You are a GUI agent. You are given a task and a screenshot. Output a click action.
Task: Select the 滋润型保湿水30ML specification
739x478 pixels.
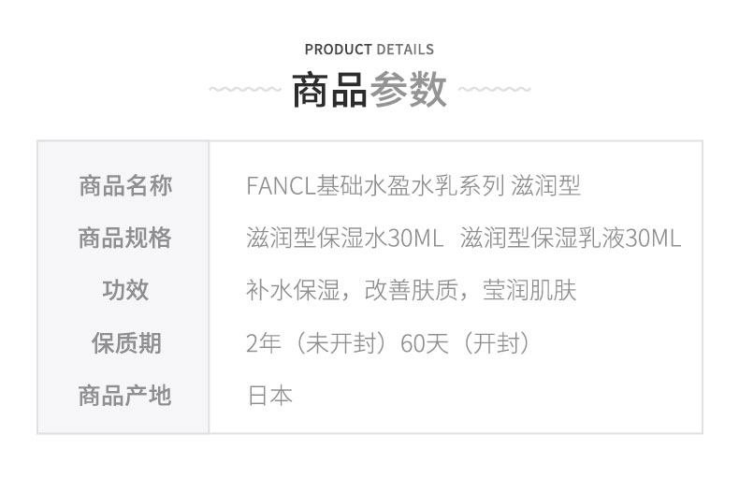click(x=343, y=238)
